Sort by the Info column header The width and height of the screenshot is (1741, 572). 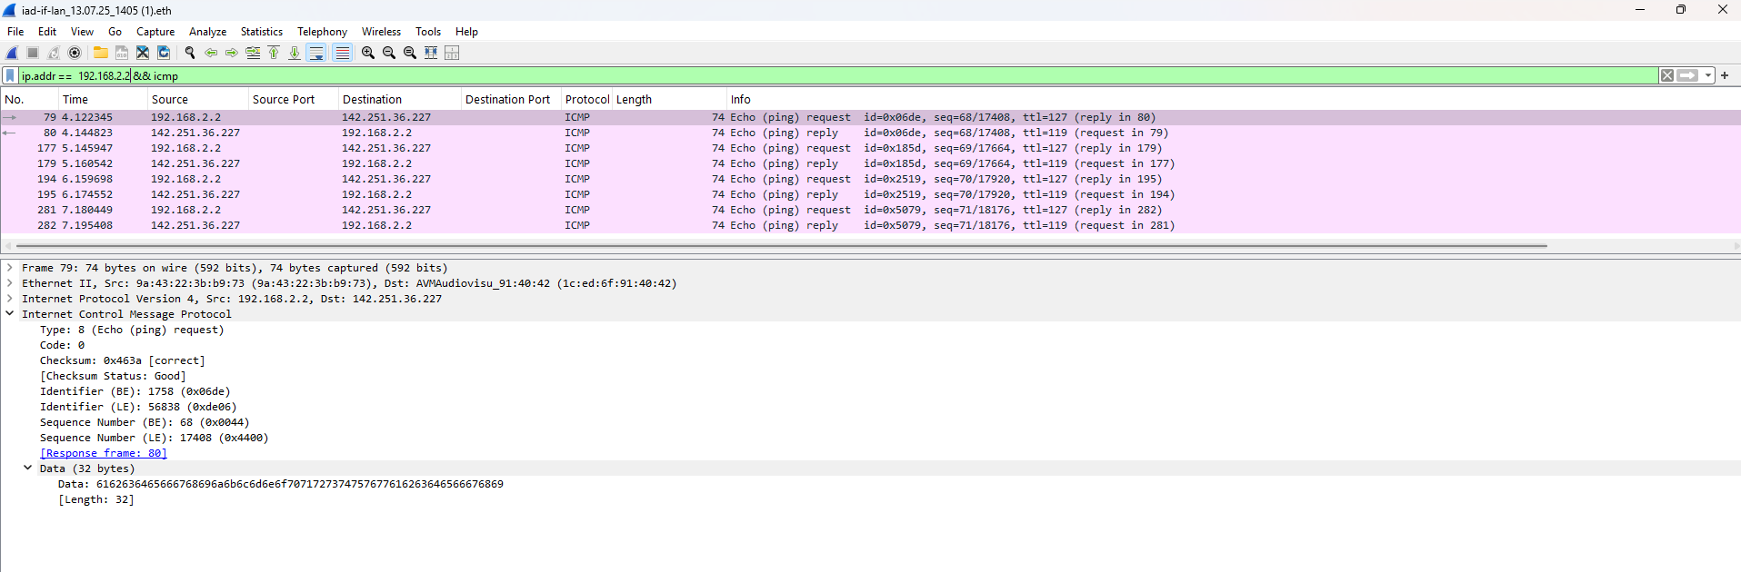[x=1234, y=99]
